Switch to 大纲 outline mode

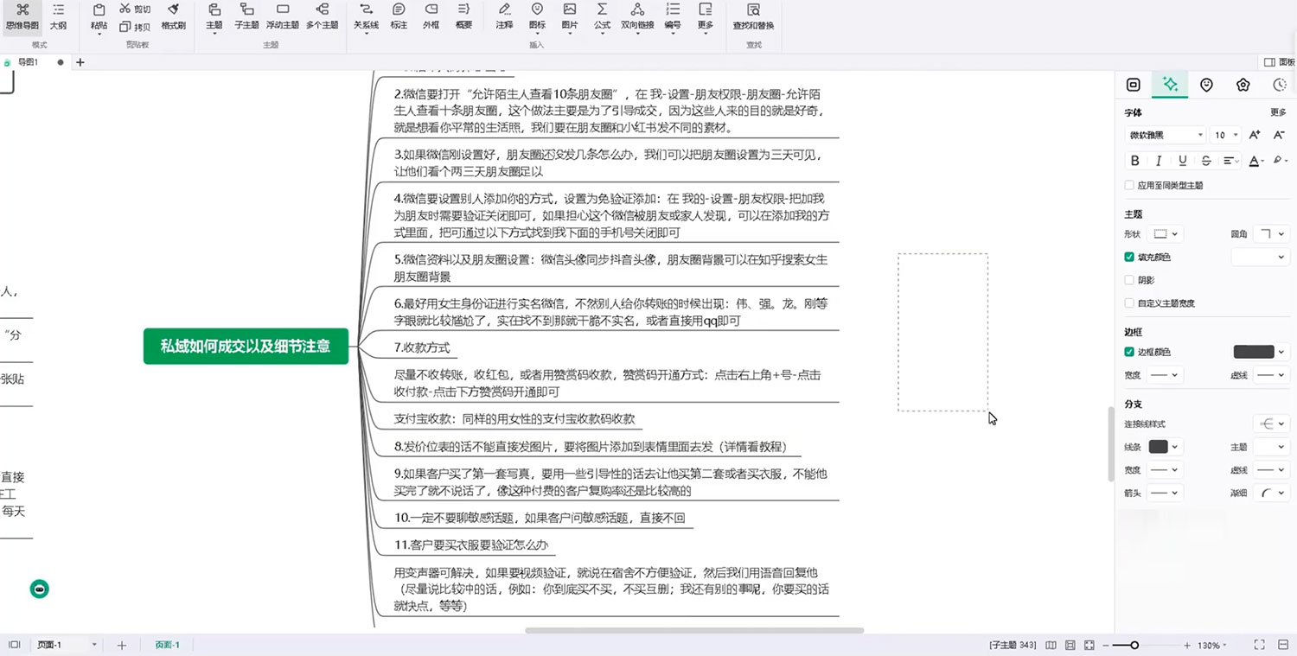tap(58, 19)
